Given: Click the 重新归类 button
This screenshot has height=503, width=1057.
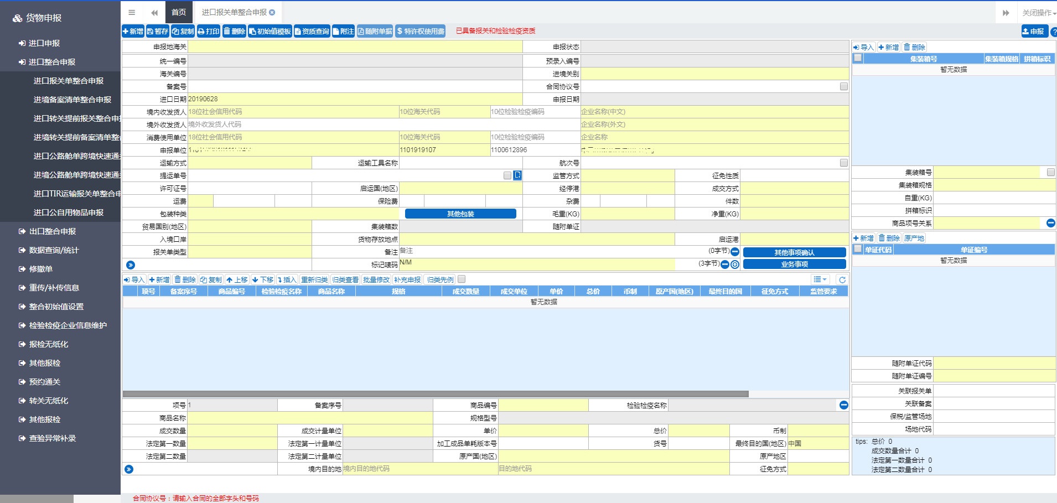Looking at the screenshot, I should click(x=314, y=279).
